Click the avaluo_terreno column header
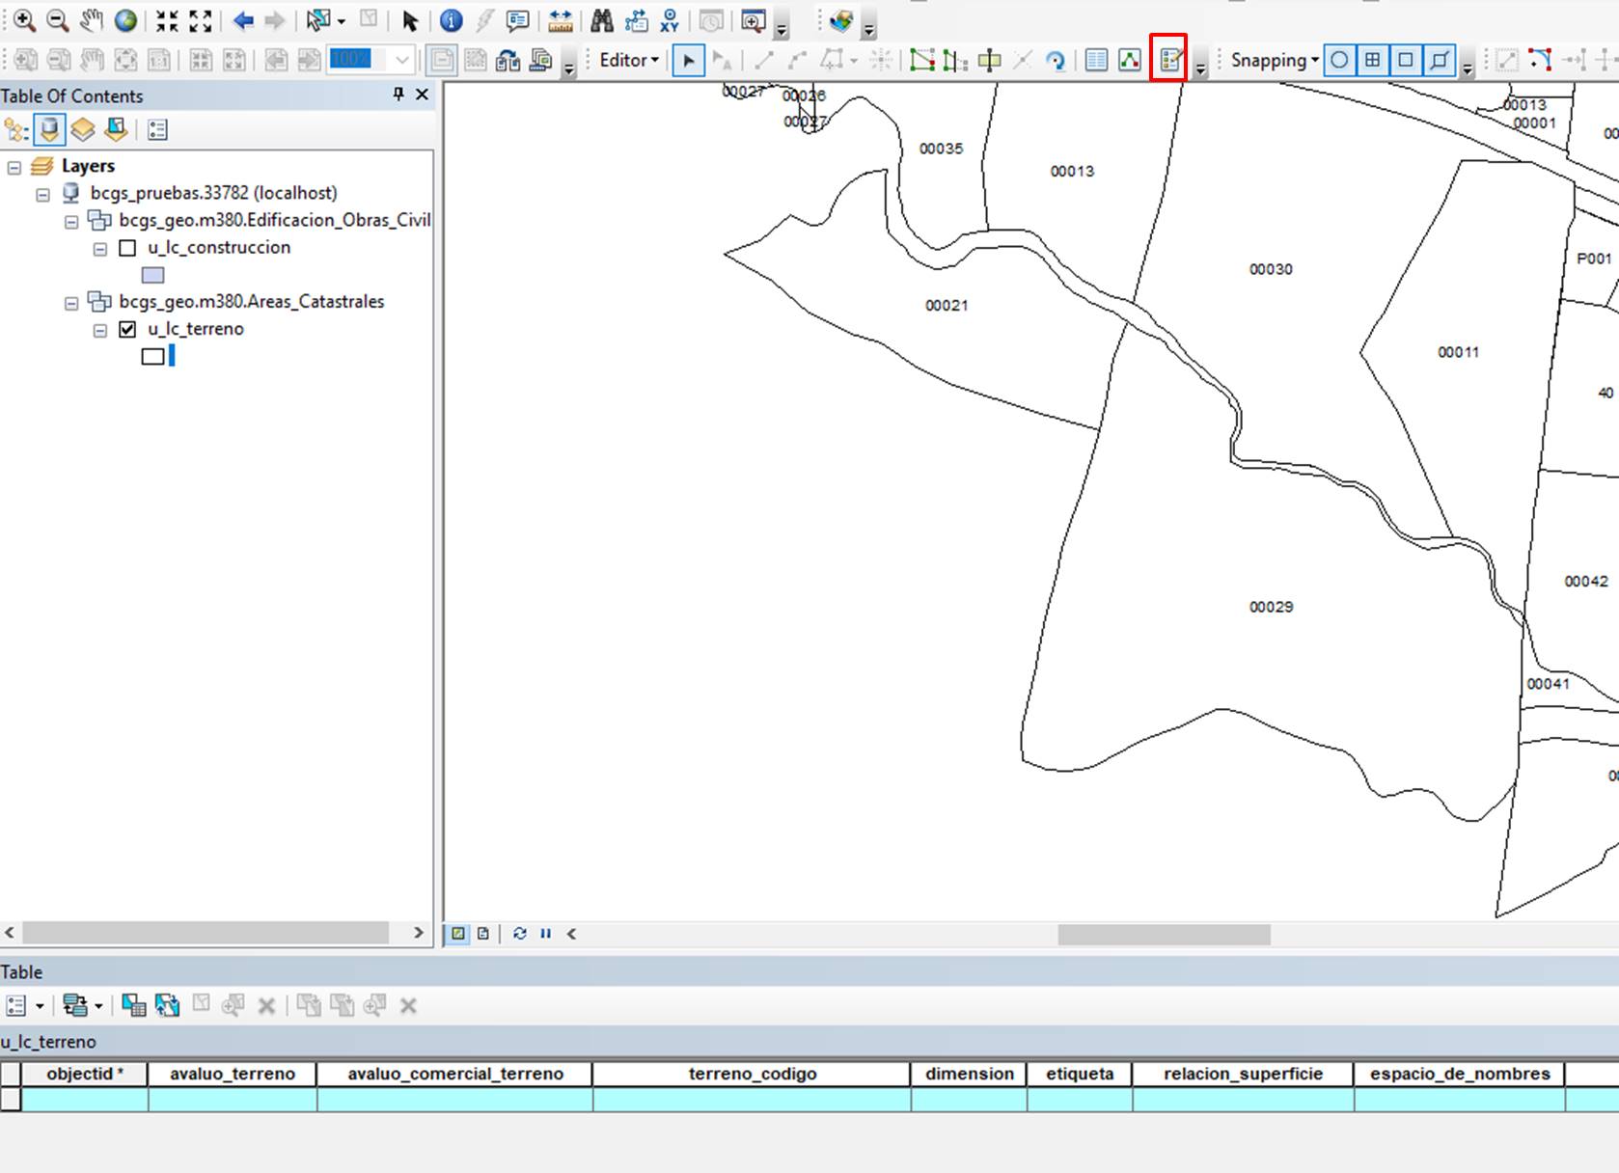Screen dimensions: 1619x1173 (x=233, y=1074)
